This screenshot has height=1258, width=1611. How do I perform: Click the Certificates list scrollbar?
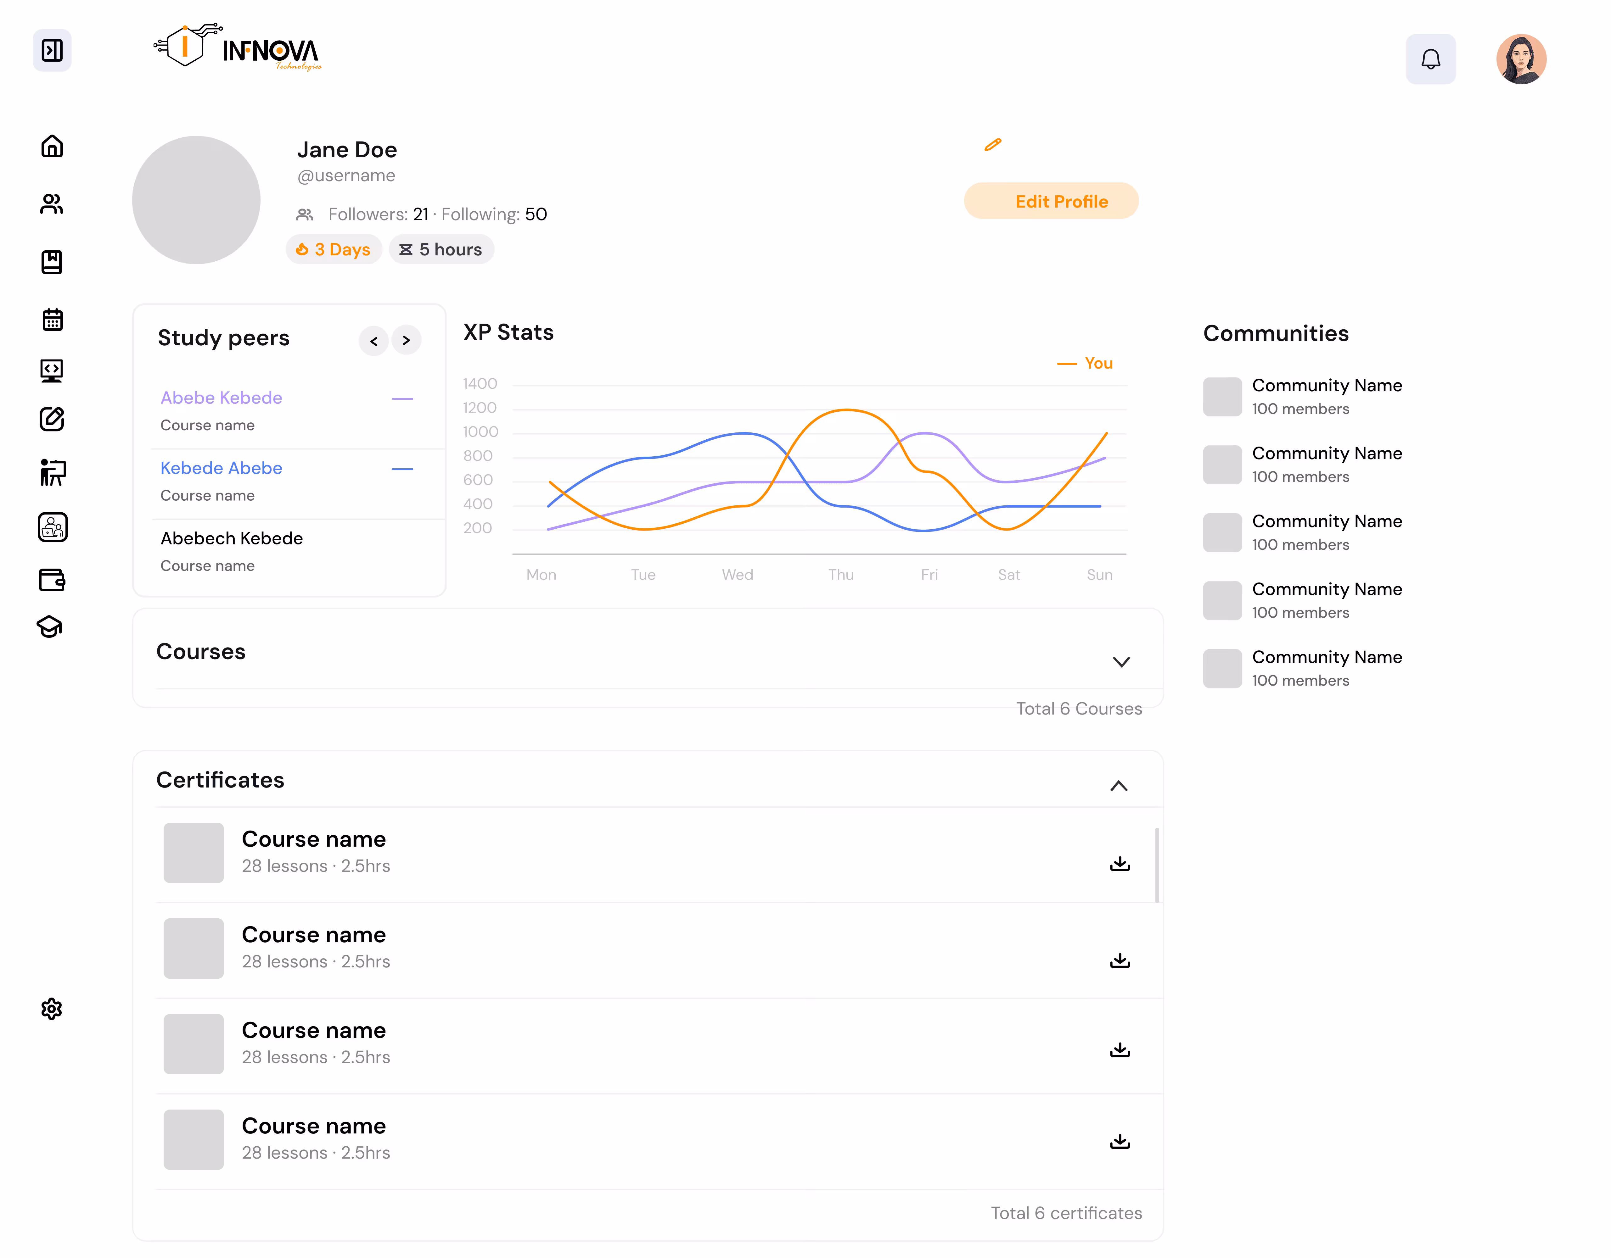pos(1157,864)
